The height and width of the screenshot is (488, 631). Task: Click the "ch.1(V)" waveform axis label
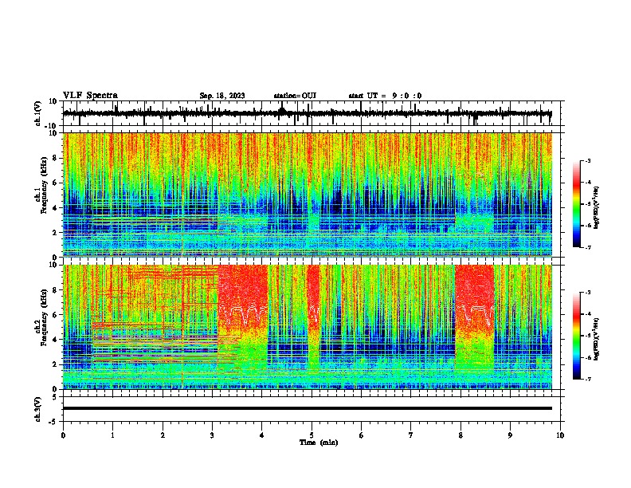pos(38,113)
